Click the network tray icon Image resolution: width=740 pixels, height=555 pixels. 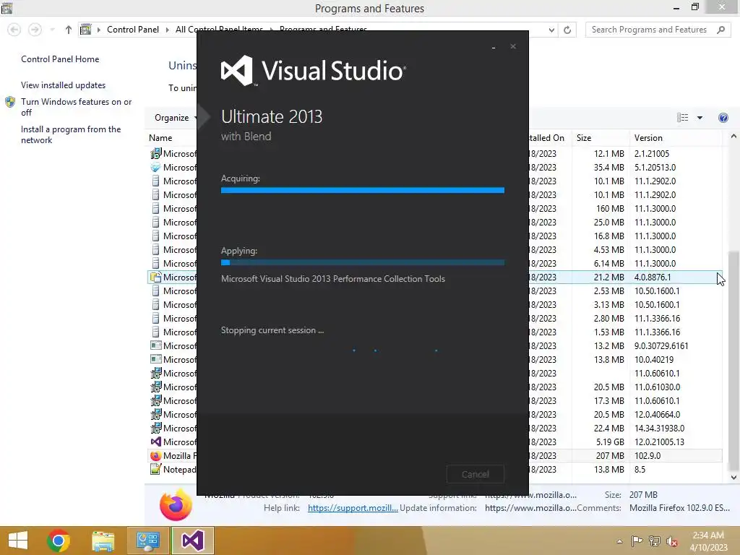[x=655, y=541]
